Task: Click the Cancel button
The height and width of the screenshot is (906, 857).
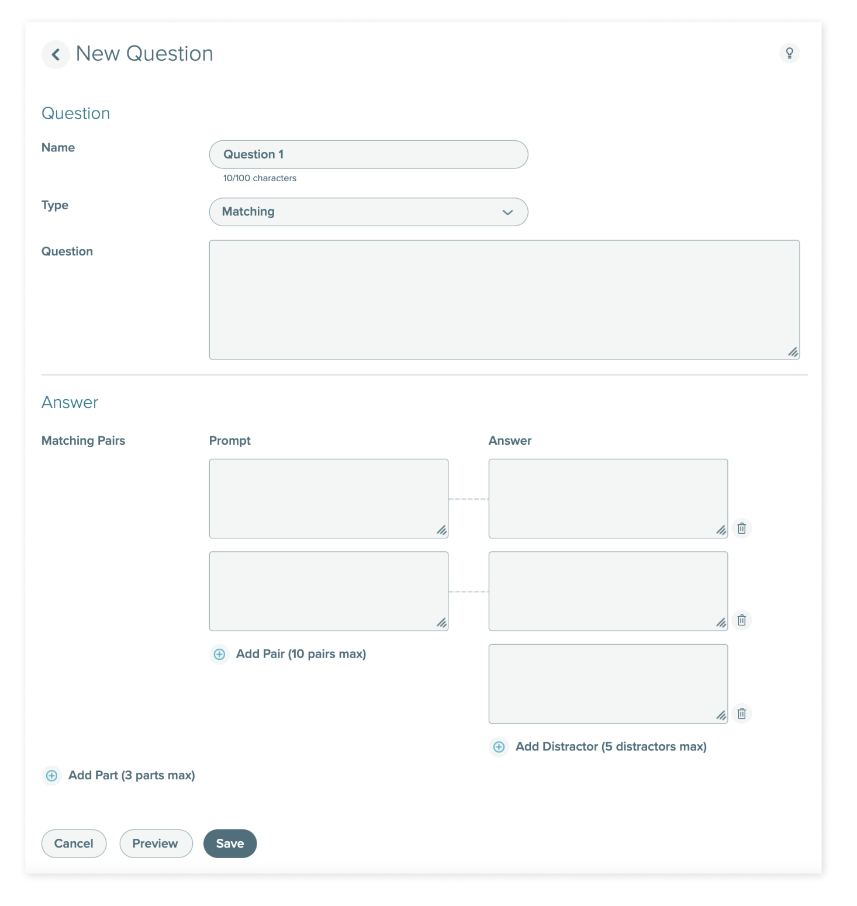Action: click(x=74, y=843)
